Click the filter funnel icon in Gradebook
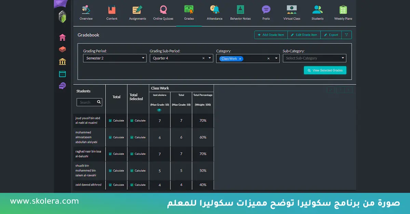 click(346, 35)
